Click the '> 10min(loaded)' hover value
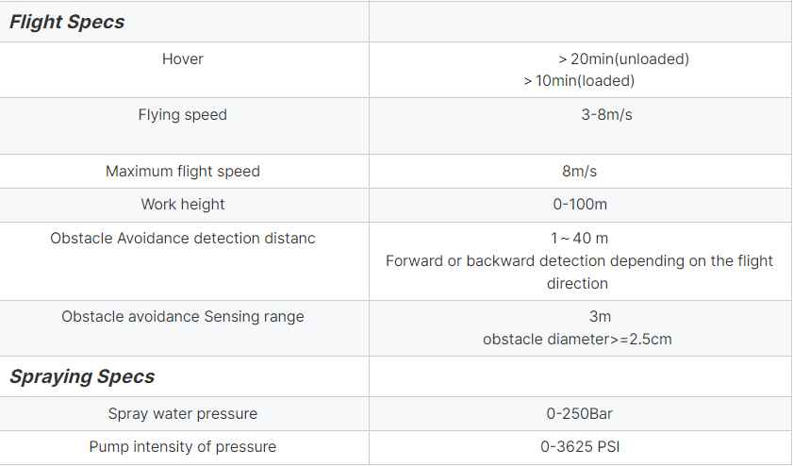The width and height of the screenshot is (793, 466). [x=579, y=81]
